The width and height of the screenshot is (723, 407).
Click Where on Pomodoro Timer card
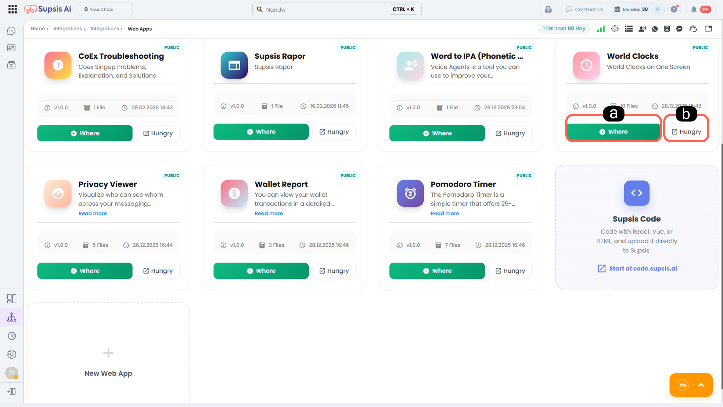pyautogui.click(x=437, y=271)
